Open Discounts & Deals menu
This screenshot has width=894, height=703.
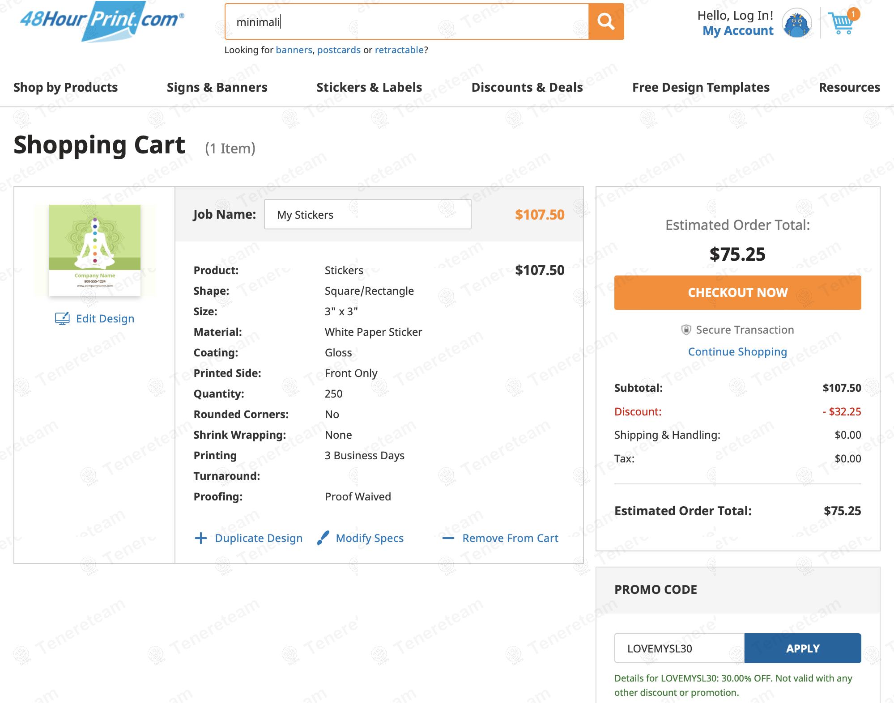point(527,87)
